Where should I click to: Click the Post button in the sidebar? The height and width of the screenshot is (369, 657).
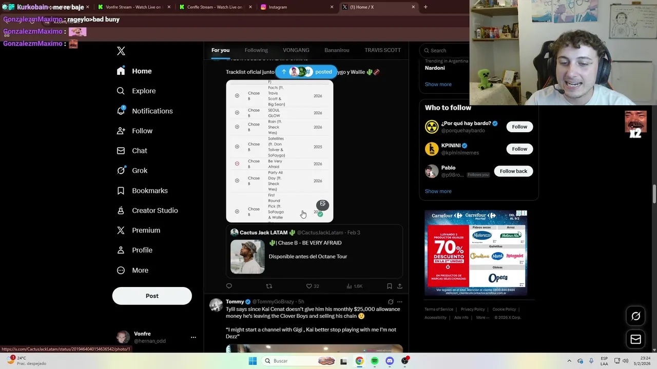[152, 296]
